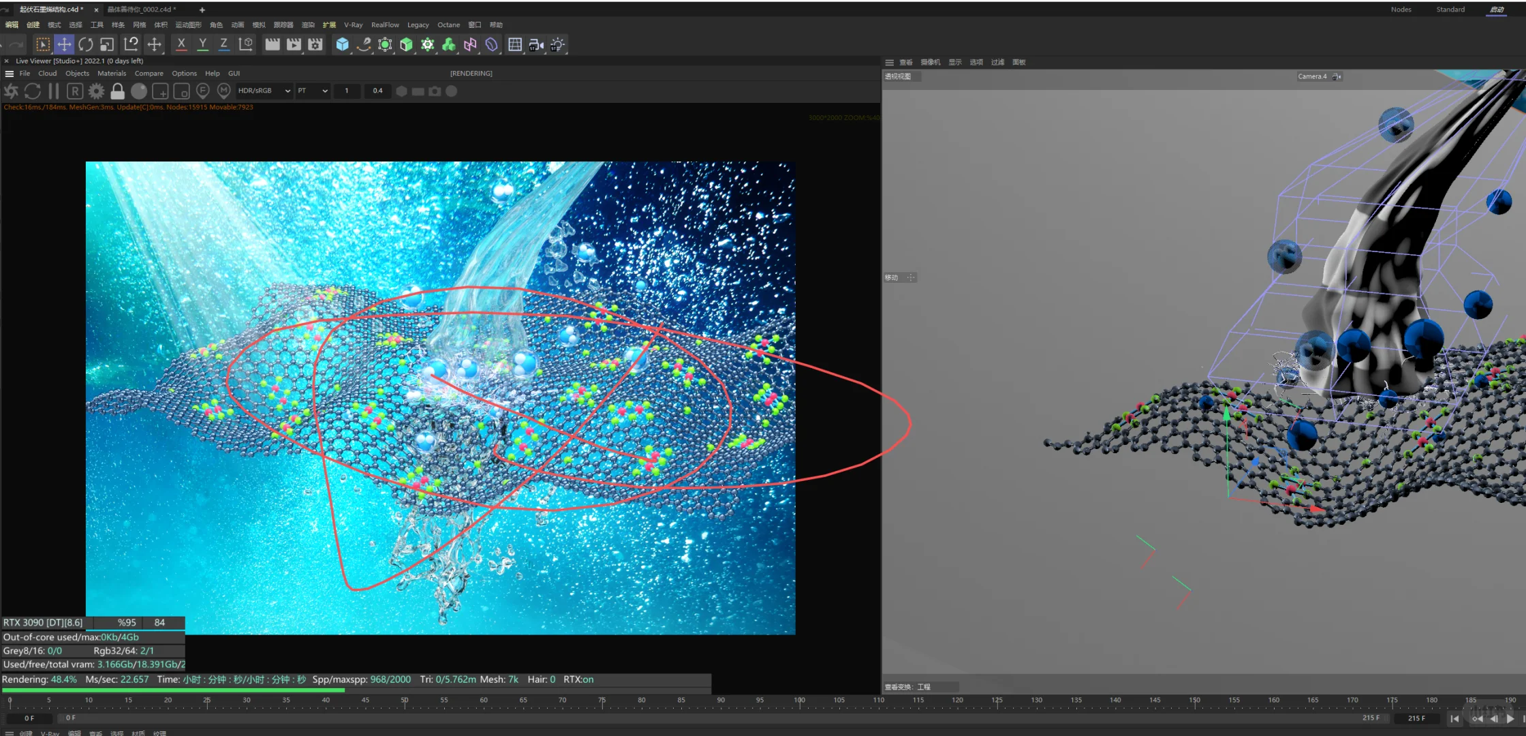1526x736 pixels.
Task: Open the Edit Render Settings icon
Action: 315,44
